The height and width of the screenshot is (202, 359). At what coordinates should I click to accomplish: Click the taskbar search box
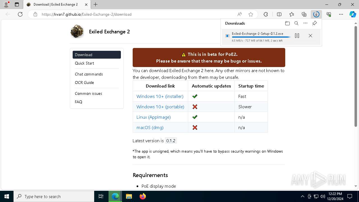coord(54,196)
